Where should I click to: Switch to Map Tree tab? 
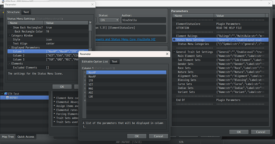8,137
